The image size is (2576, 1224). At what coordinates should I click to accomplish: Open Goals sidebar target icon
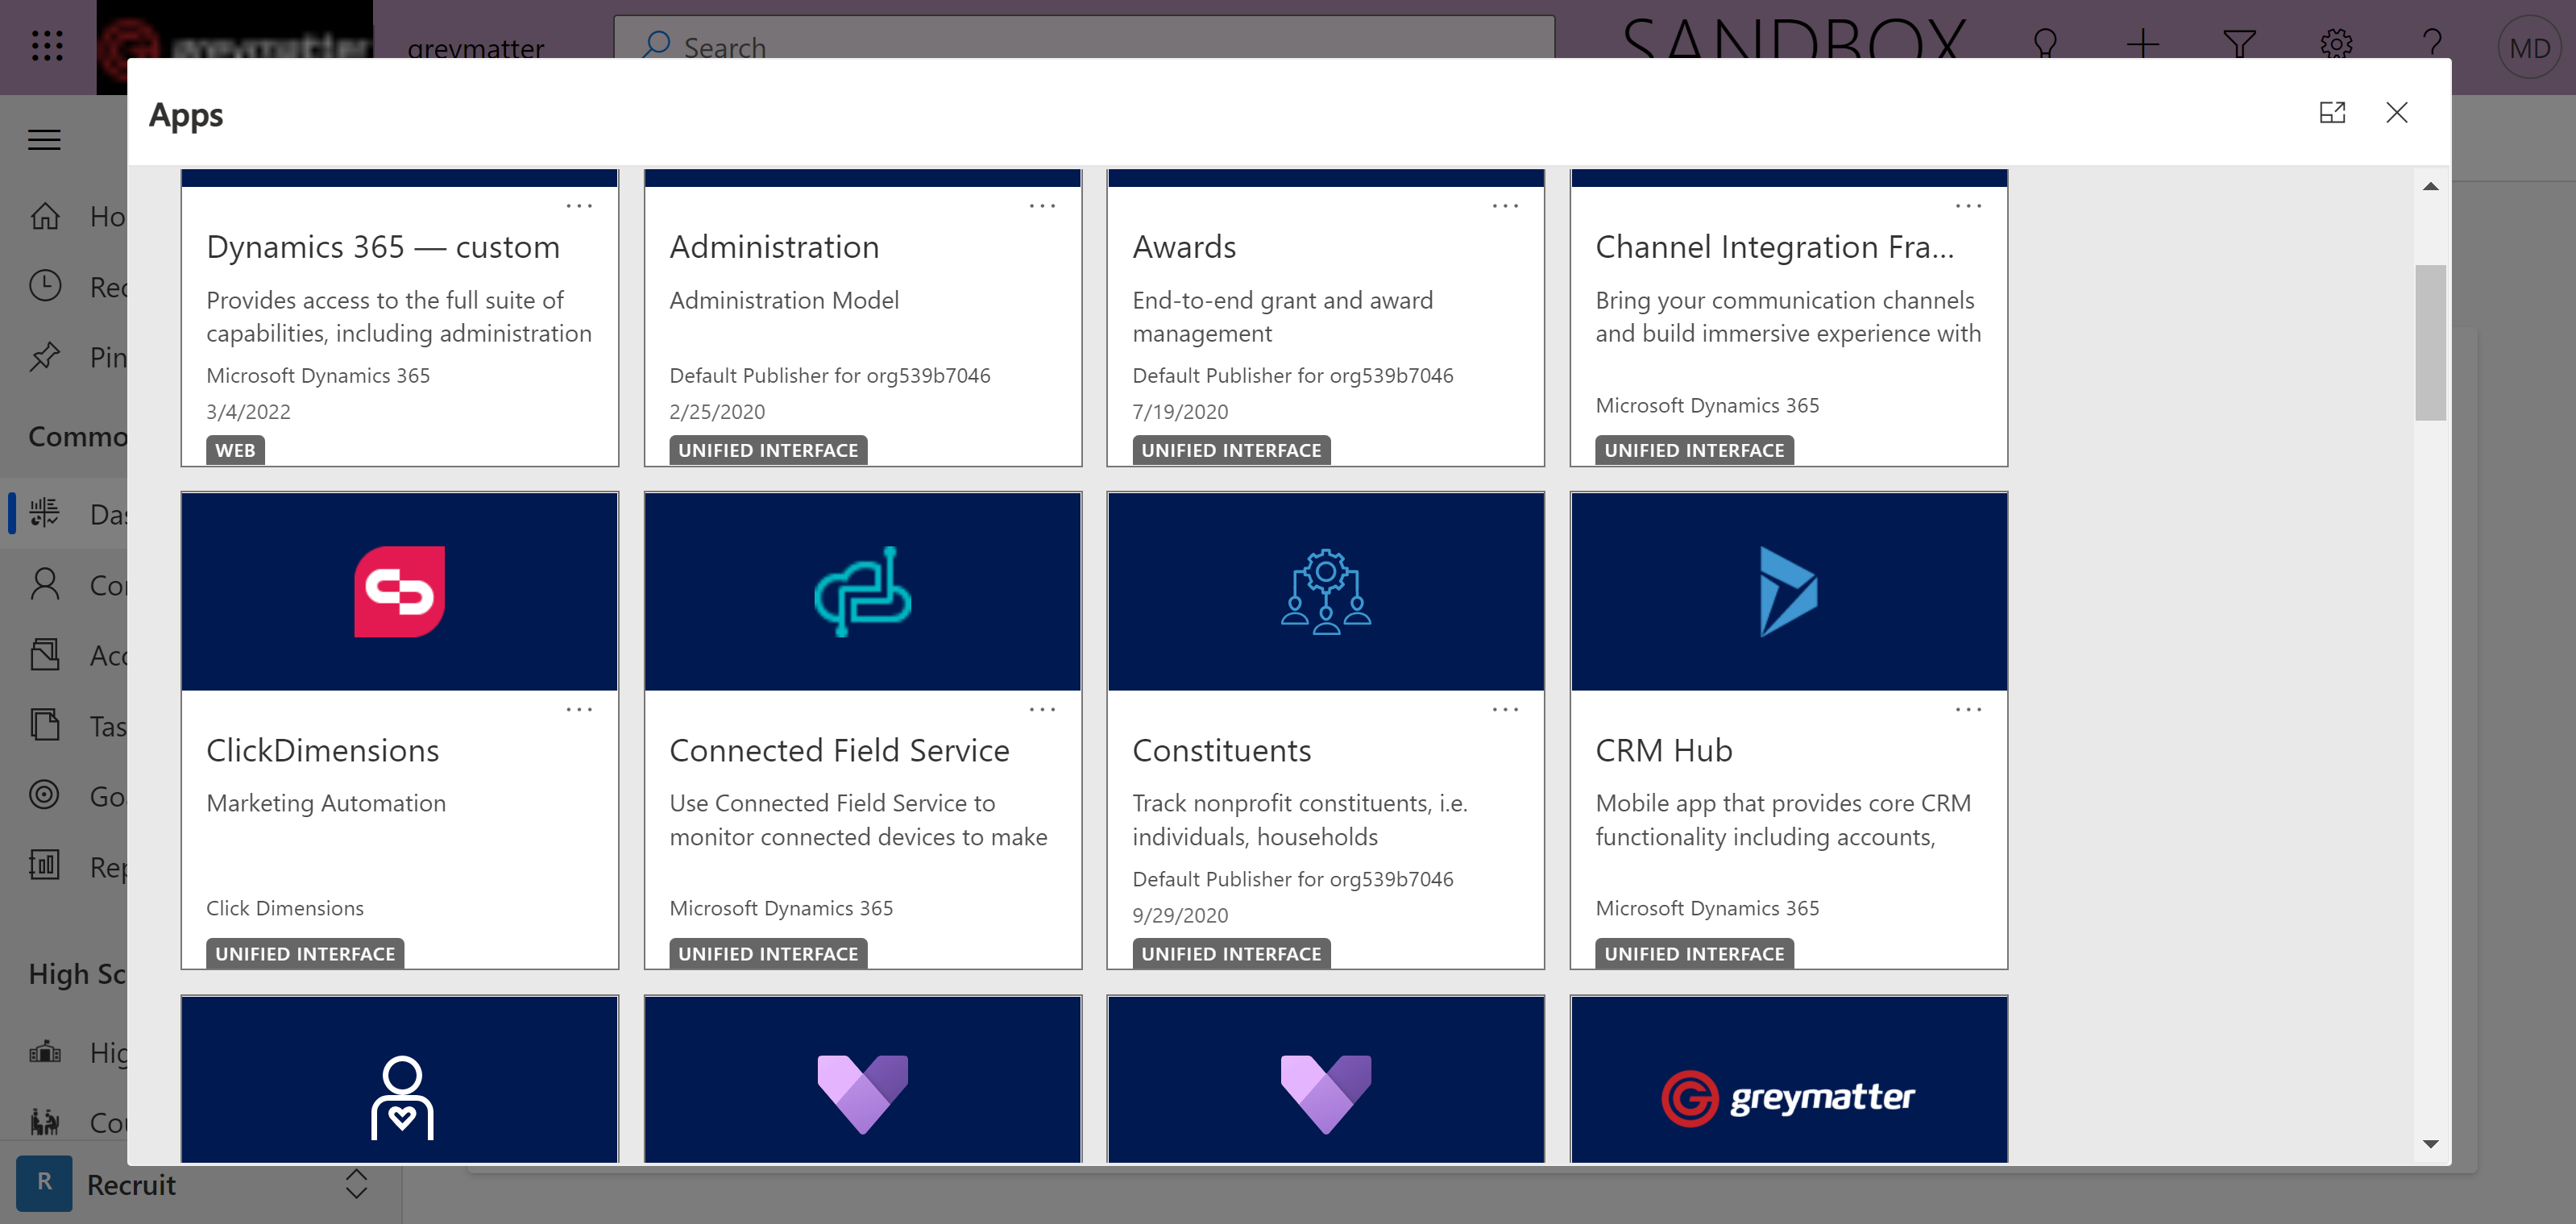click(45, 796)
